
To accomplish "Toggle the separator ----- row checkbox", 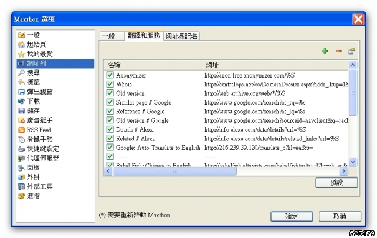I will (110, 156).
